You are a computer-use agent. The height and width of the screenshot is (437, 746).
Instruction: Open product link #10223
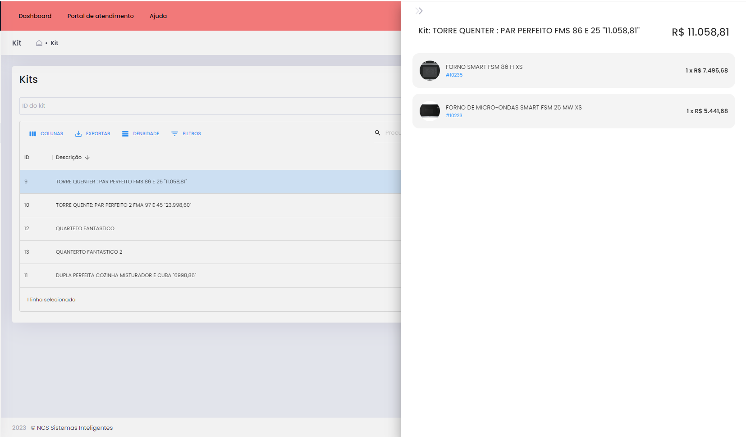454,116
